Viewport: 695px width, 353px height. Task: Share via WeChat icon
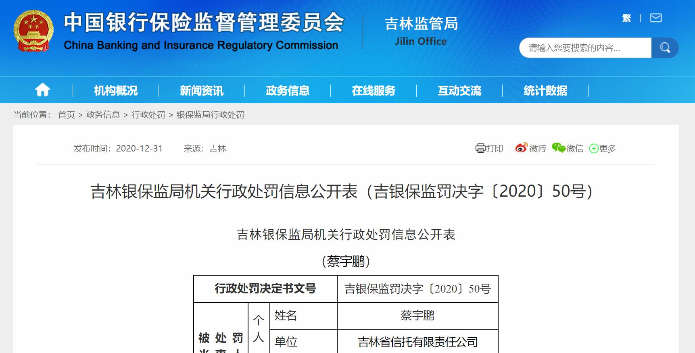tap(558, 148)
